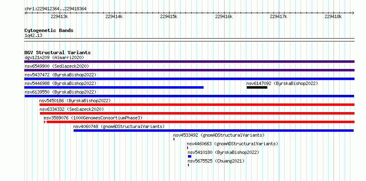Click nsv6139550 (ByrskaBishop2022) label
The height and width of the screenshot is (181, 366).
tap(60, 92)
